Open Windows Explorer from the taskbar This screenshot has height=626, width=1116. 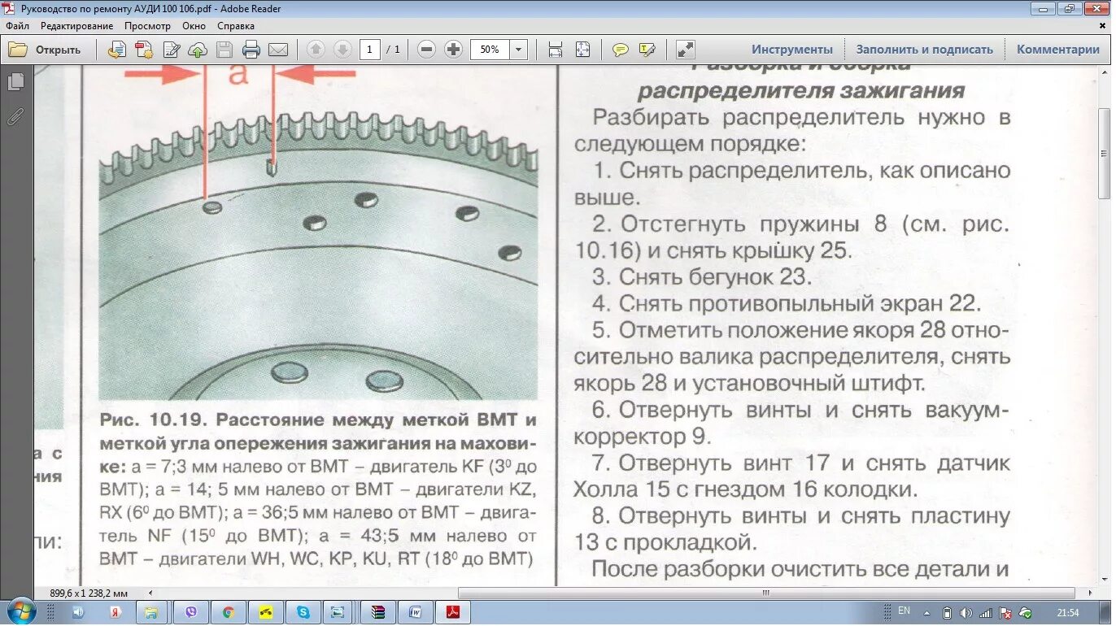coord(152,612)
